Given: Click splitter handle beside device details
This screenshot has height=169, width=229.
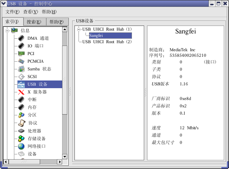Looking at the screenshot, I should pos(146,92).
